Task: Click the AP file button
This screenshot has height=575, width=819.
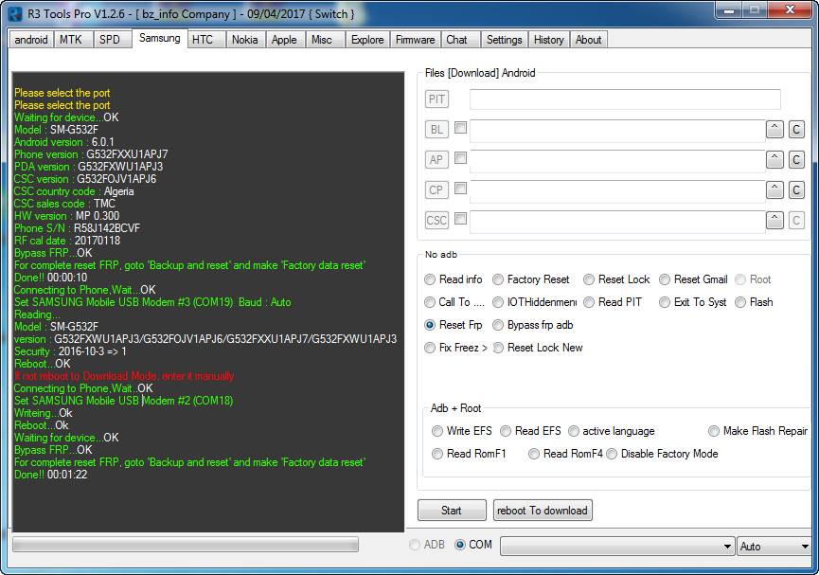Action: (436, 159)
